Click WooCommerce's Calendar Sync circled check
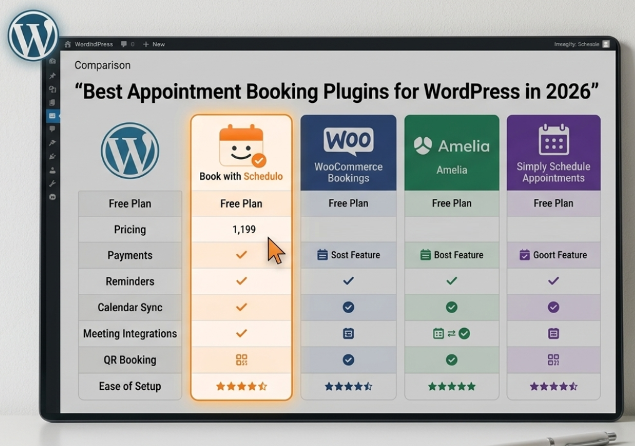 348,308
